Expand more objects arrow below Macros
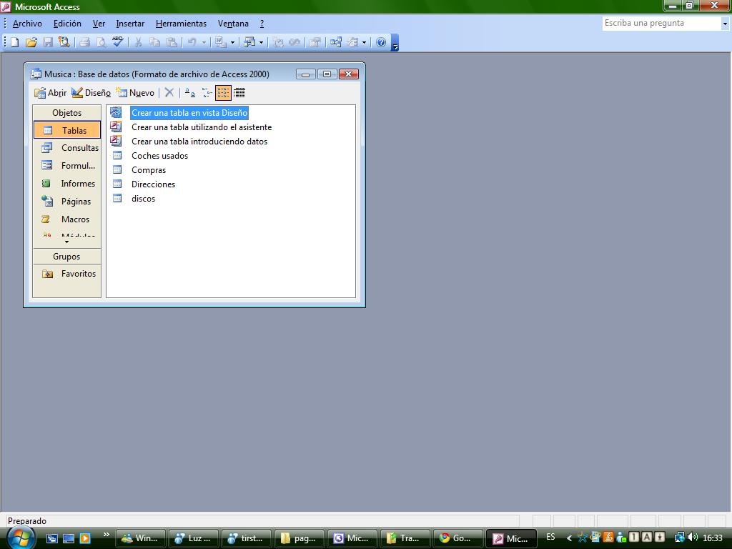The width and height of the screenshot is (732, 549). click(x=66, y=242)
